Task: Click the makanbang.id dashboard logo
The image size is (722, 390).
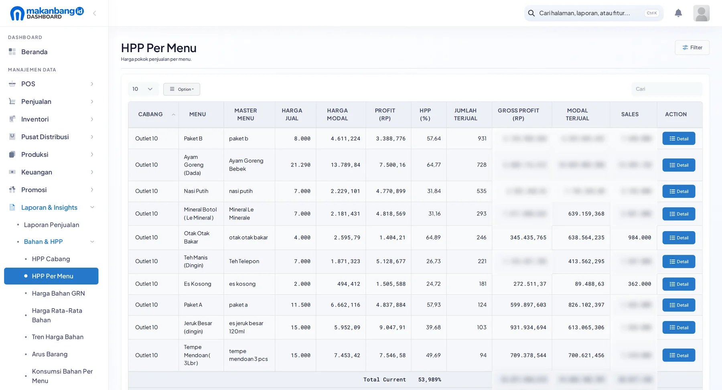Action: 47,13
